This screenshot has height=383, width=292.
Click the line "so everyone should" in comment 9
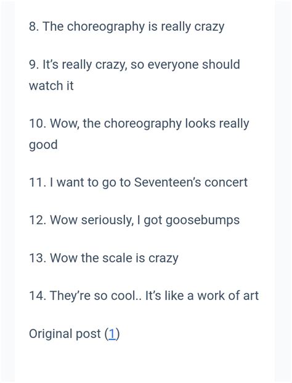coord(185,65)
